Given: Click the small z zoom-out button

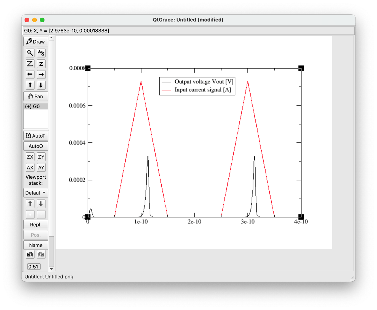Looking at the screenshot, I should click(x=41, y=64).
